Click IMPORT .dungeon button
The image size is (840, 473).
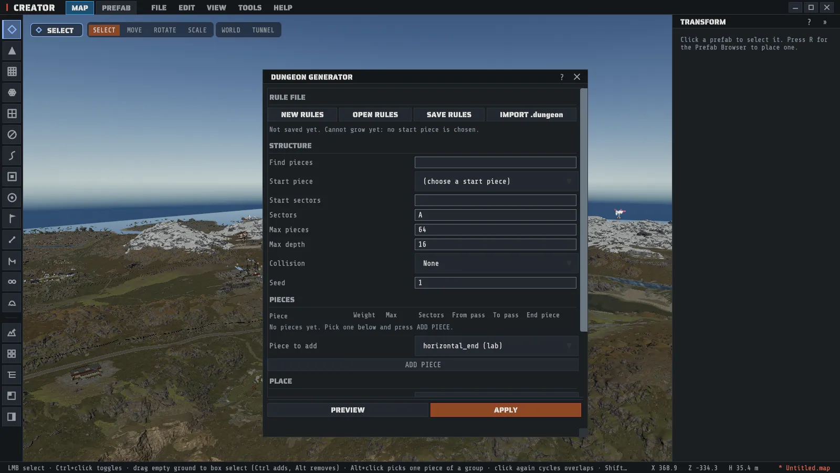coord(531,115)
